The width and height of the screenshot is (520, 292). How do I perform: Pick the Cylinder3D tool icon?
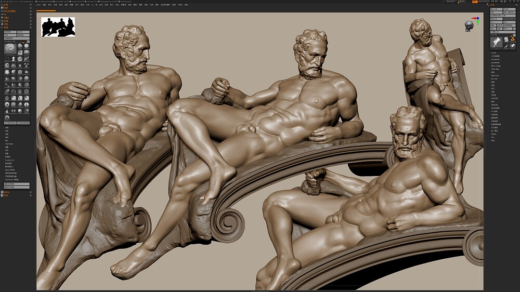click(x=506, y=40)
